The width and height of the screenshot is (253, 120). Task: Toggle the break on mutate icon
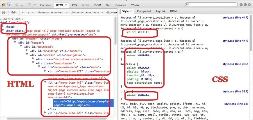4,12
